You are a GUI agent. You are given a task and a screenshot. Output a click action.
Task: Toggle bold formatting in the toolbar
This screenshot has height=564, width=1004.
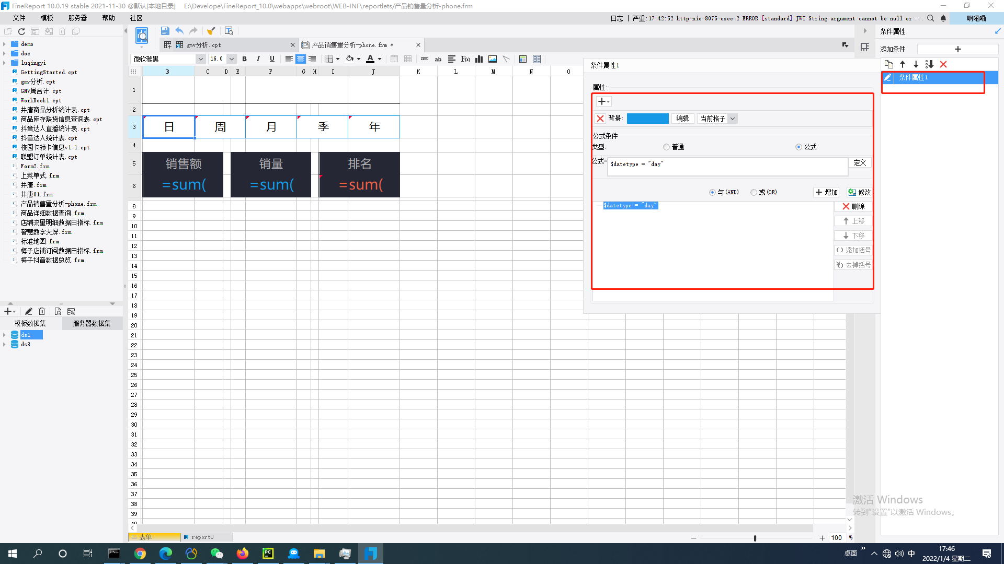pos(244,59)
